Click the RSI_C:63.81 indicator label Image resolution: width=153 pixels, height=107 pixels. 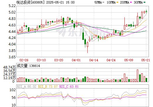69,86
